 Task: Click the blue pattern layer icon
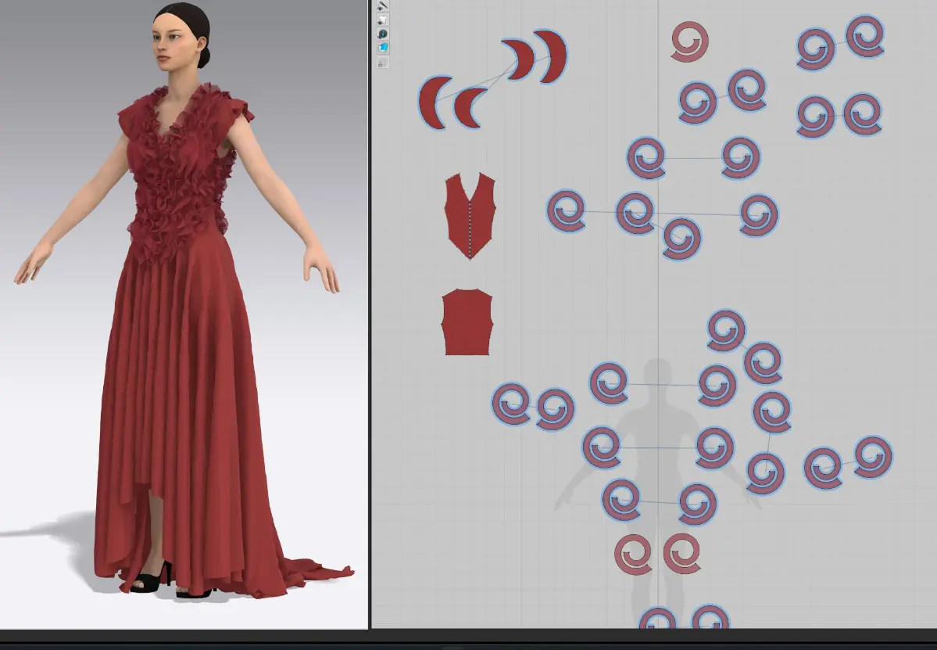pyautogui.click(x=383, y=48)
